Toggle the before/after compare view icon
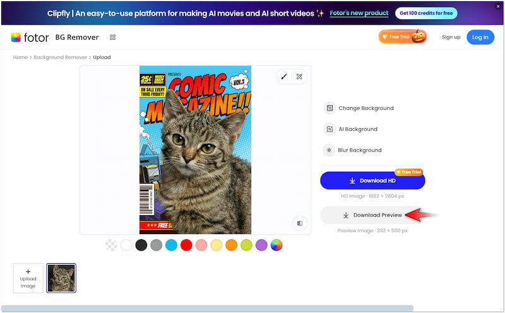The height and width of the screenshot is (313, 505). tap(299, 223)
